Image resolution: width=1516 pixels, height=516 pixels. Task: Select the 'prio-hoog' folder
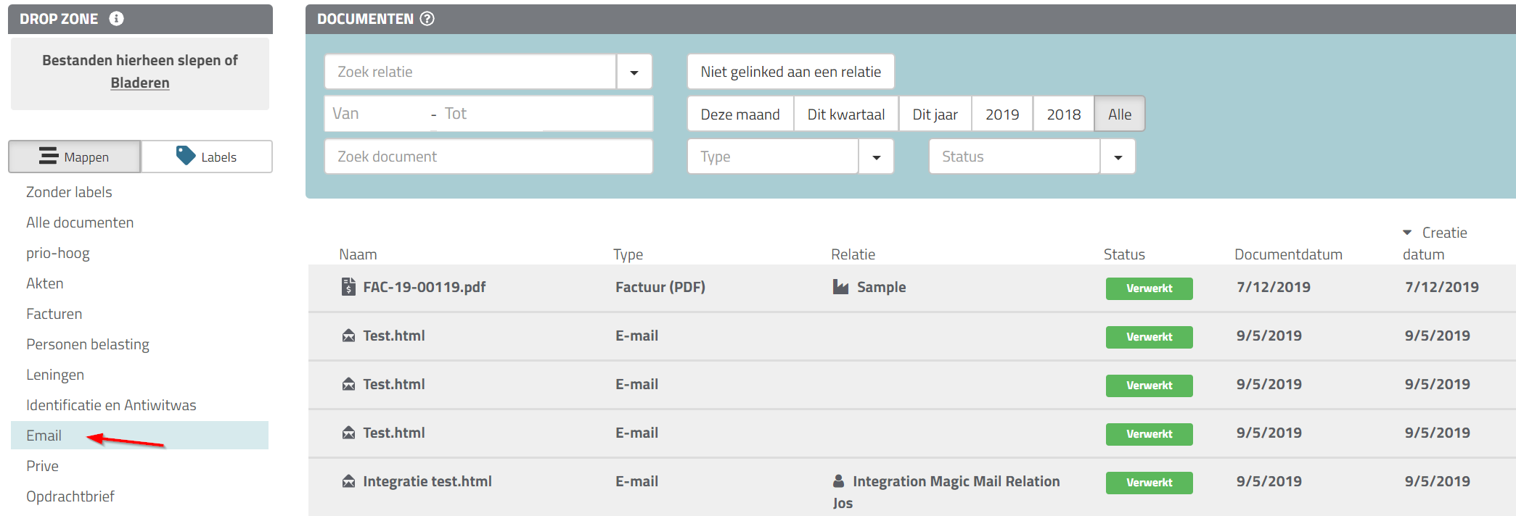tap(58, 253)
